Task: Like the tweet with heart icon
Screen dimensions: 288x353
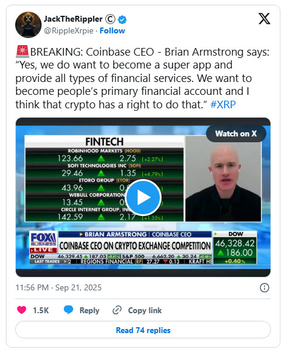Action: (x=22, y=310)
